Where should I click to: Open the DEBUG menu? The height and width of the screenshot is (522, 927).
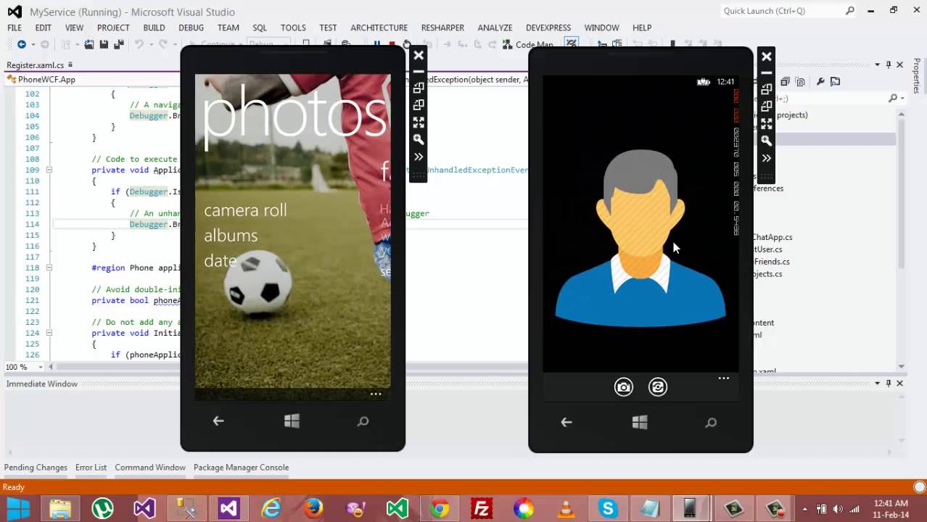pyautogui.click(x=191, y=28)
